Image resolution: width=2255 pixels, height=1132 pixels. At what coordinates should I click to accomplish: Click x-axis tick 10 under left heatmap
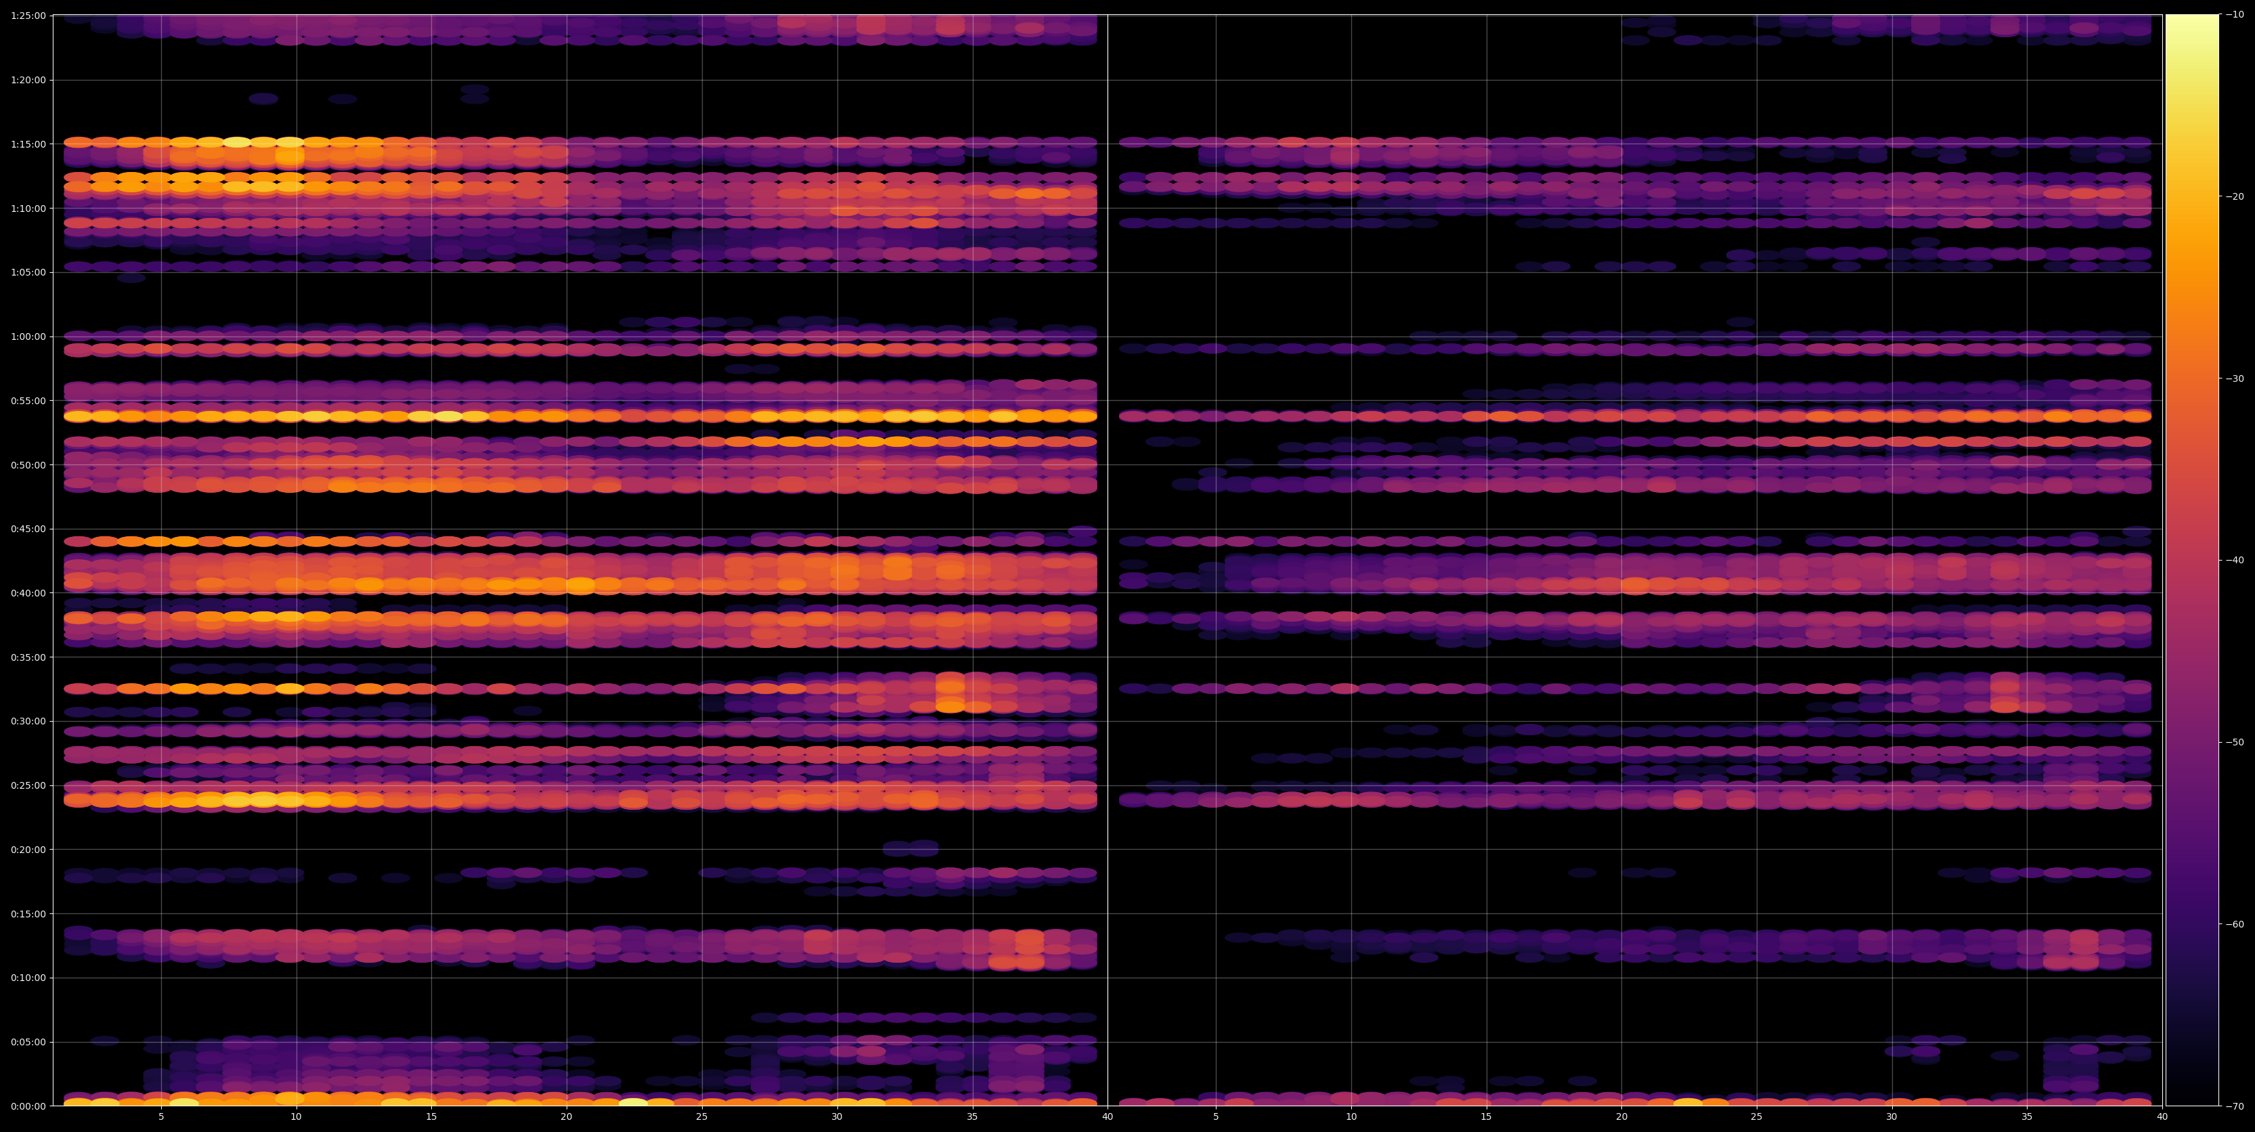(x=296, y=1117)
